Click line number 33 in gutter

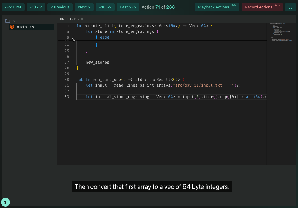(67, 97)
